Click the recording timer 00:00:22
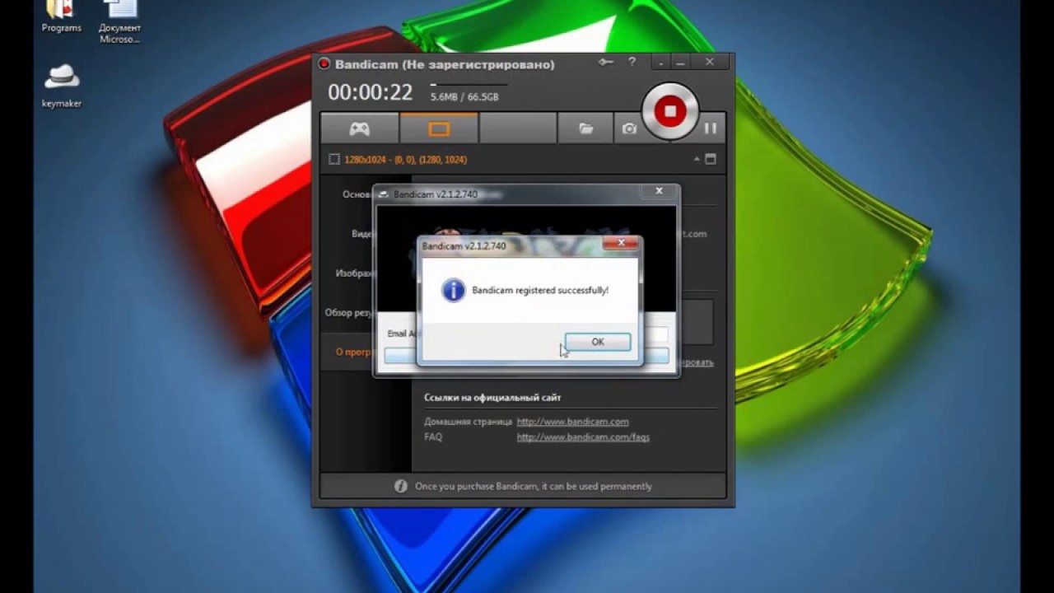 tap(371, 93)
